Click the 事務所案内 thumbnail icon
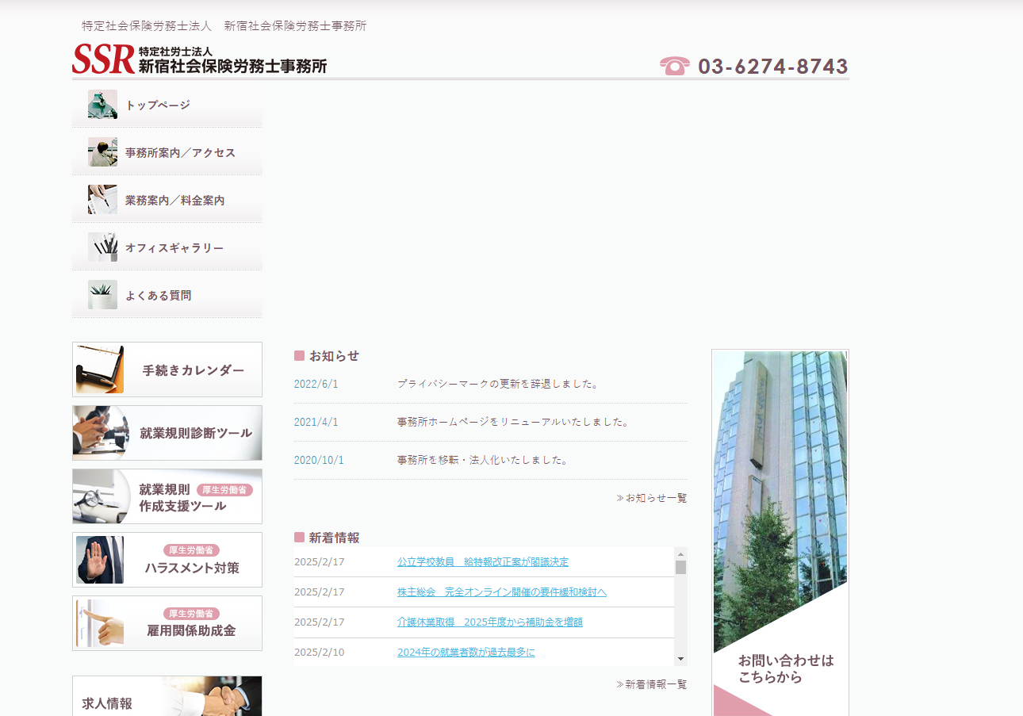Screen dimensions: 1023x716 coord(102,152)
